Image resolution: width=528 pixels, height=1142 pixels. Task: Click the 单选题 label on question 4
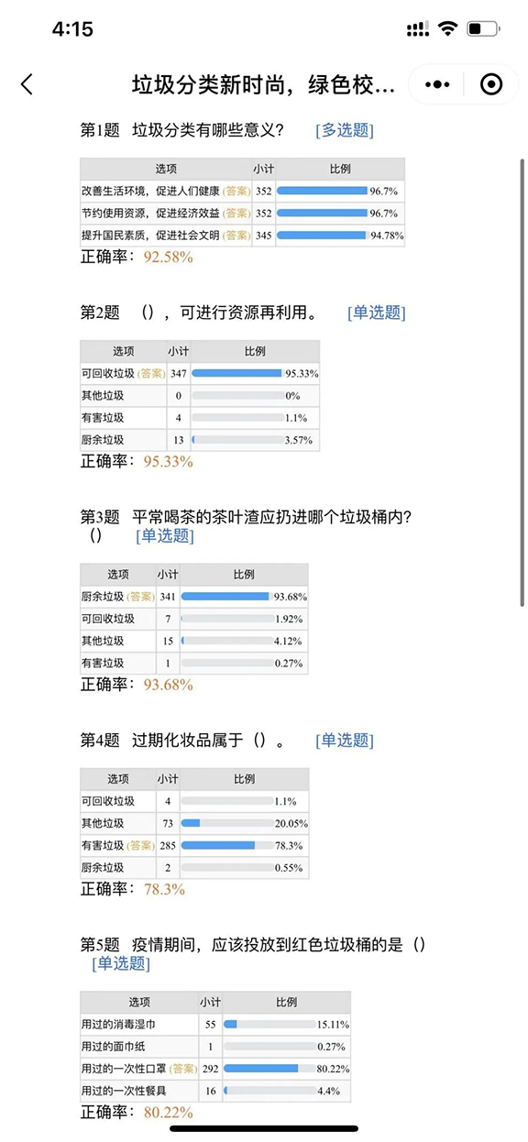coord(344,741)
